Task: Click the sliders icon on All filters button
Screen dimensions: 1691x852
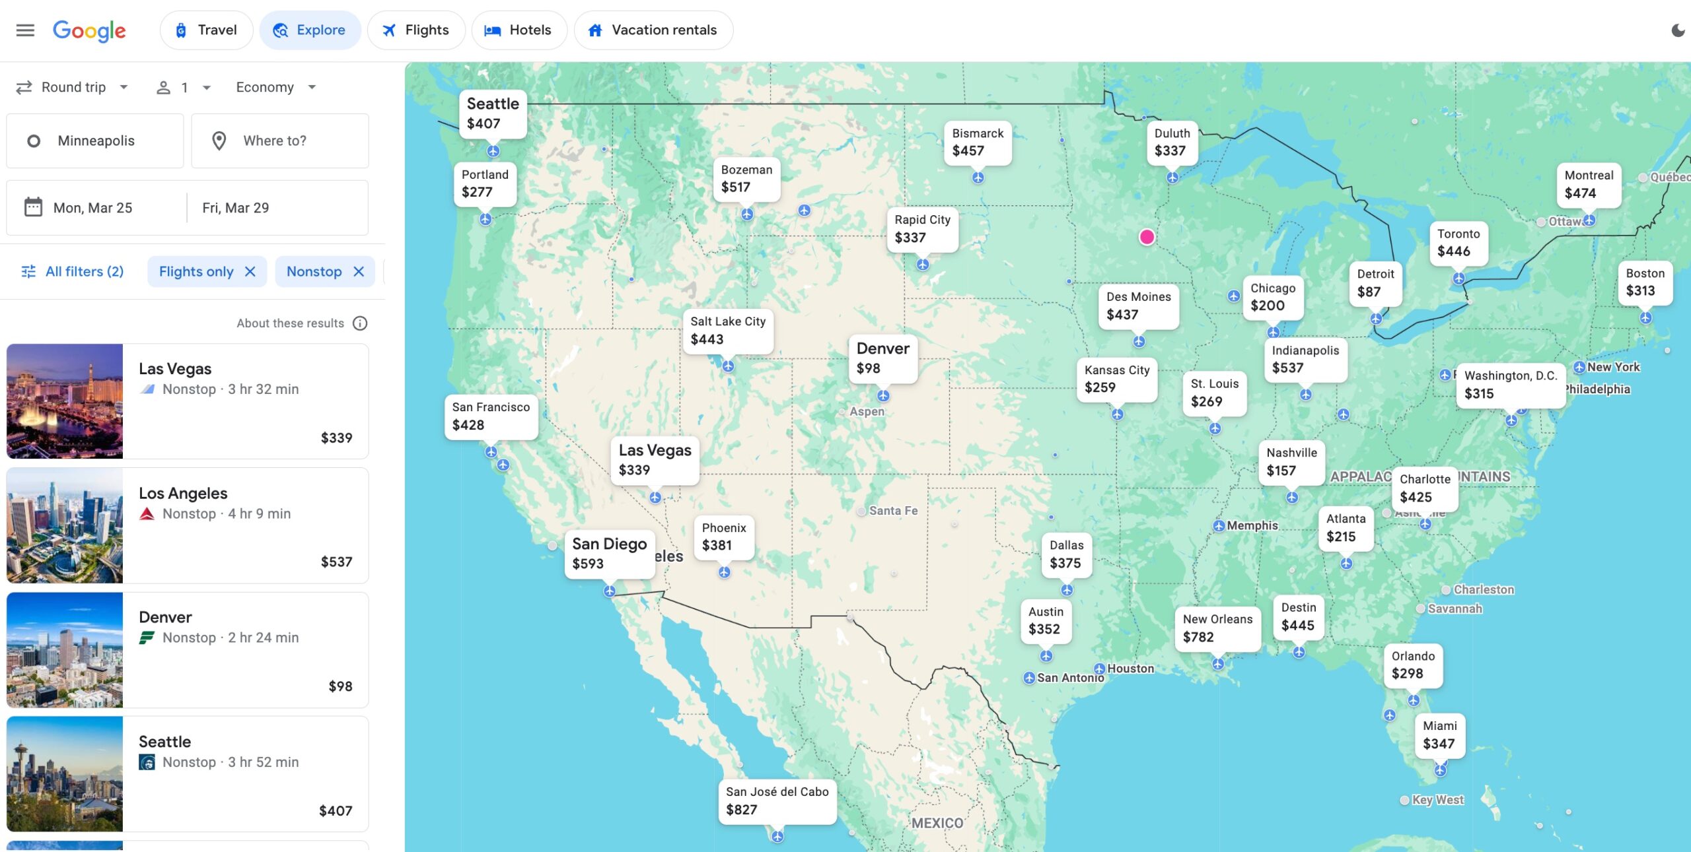Action: click(x=30, y=271)
